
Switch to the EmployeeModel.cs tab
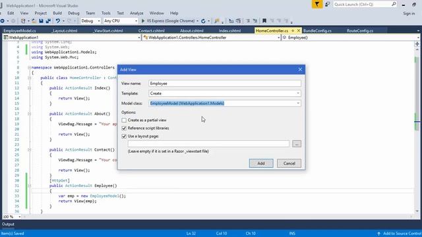[x=20, y=31]
